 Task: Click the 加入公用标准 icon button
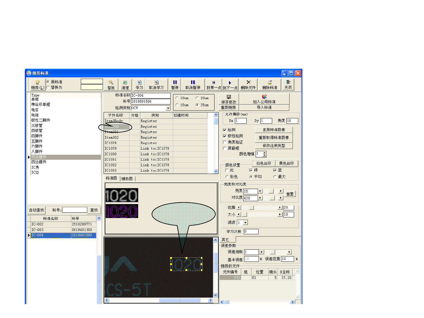[x=264, y=96]
